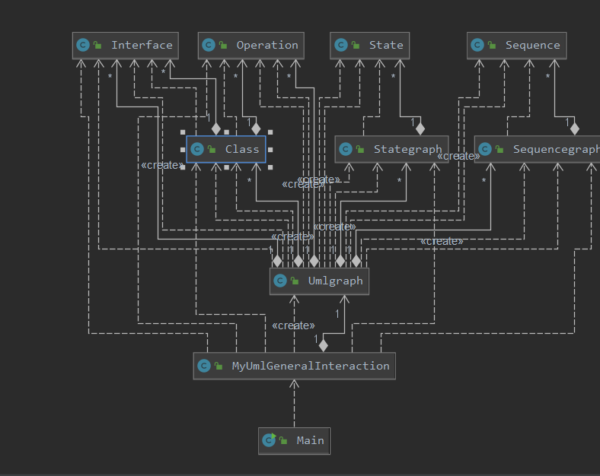Click the class icon on State node

click(341, 45)
